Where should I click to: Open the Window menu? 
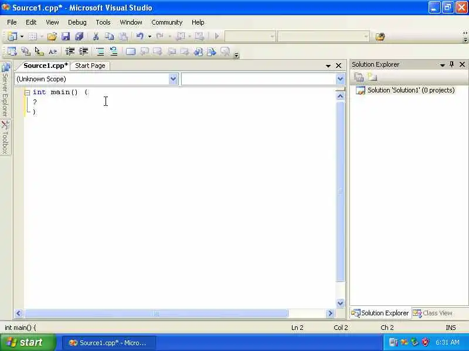[131, 22]
